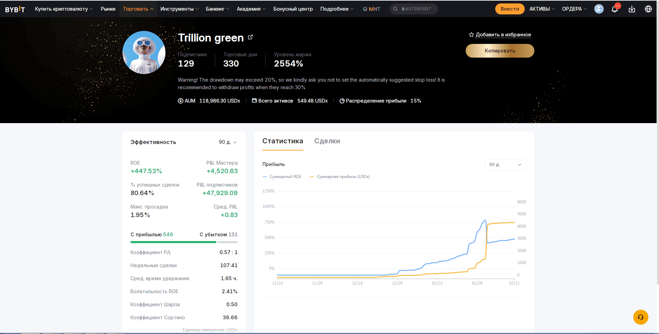Open the user profile avatar icon

(x=599, y=9)
